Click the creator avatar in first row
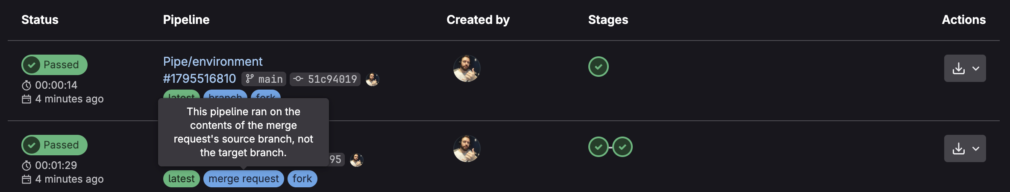Image resolution: width=1010 pixels, height=192 pixels. click(x=467, y=68)
